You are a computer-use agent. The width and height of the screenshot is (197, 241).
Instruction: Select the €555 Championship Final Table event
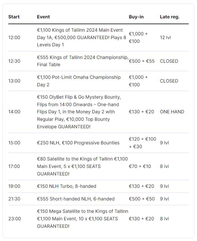83,61
